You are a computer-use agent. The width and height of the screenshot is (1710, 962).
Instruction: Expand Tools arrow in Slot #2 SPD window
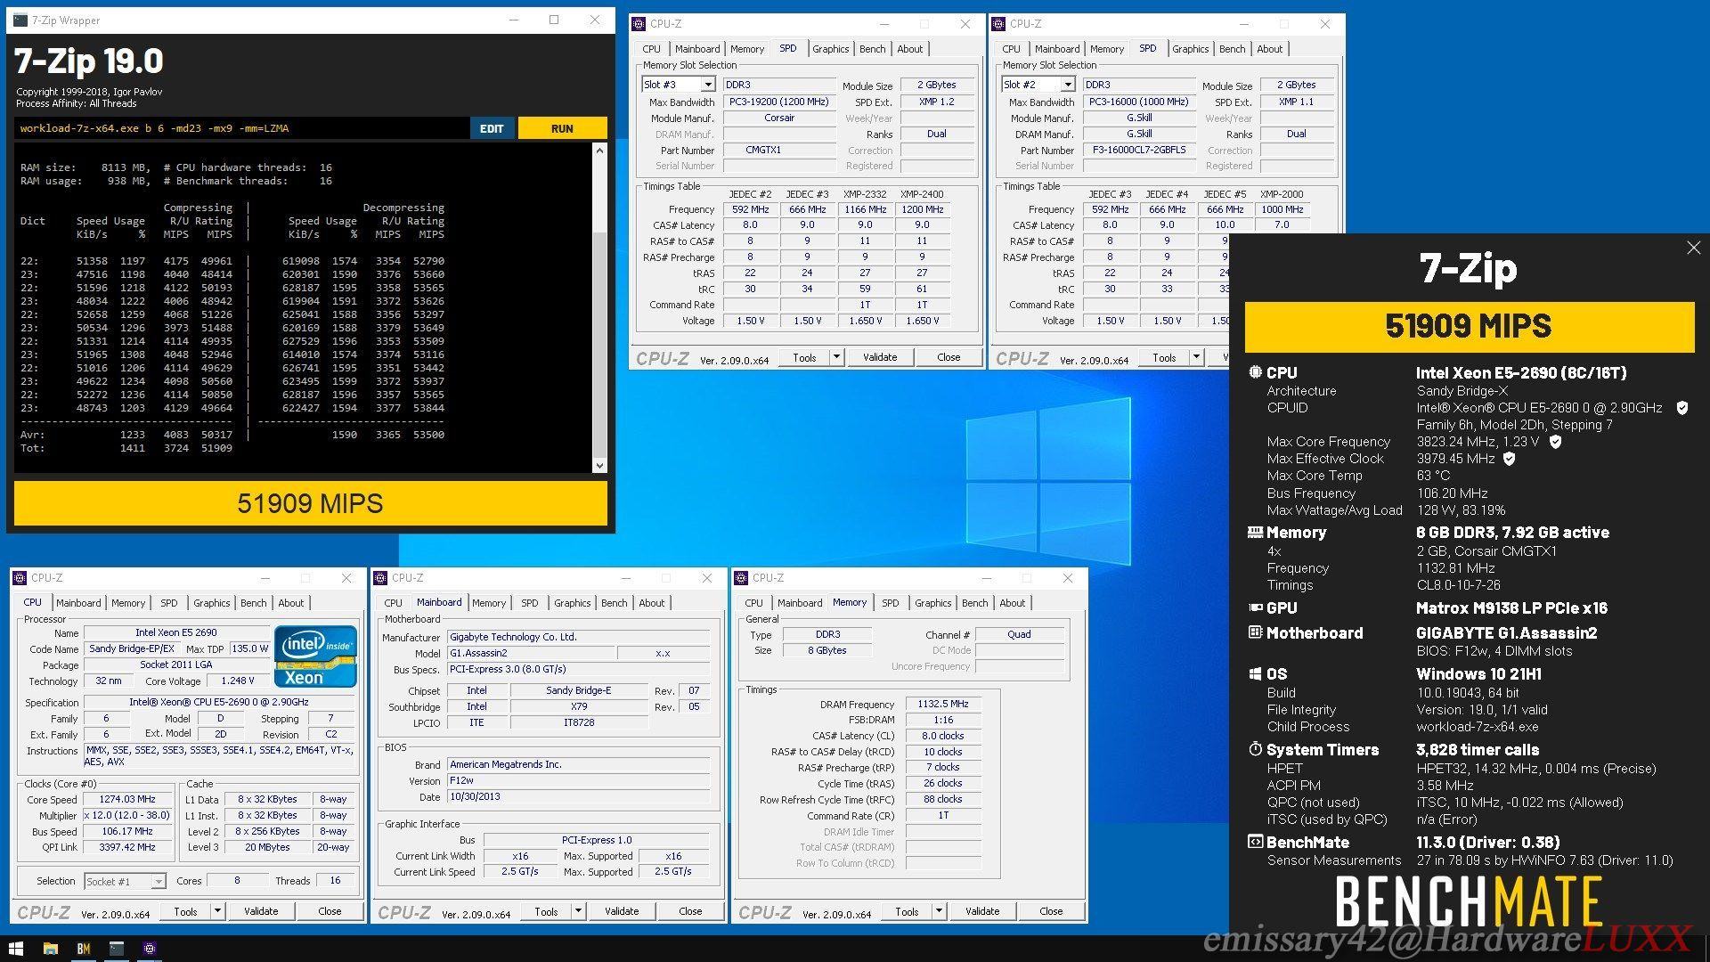[x=1195, y=357]
